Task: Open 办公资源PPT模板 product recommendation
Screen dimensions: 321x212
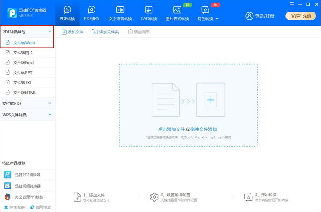Action: point(28,197)
